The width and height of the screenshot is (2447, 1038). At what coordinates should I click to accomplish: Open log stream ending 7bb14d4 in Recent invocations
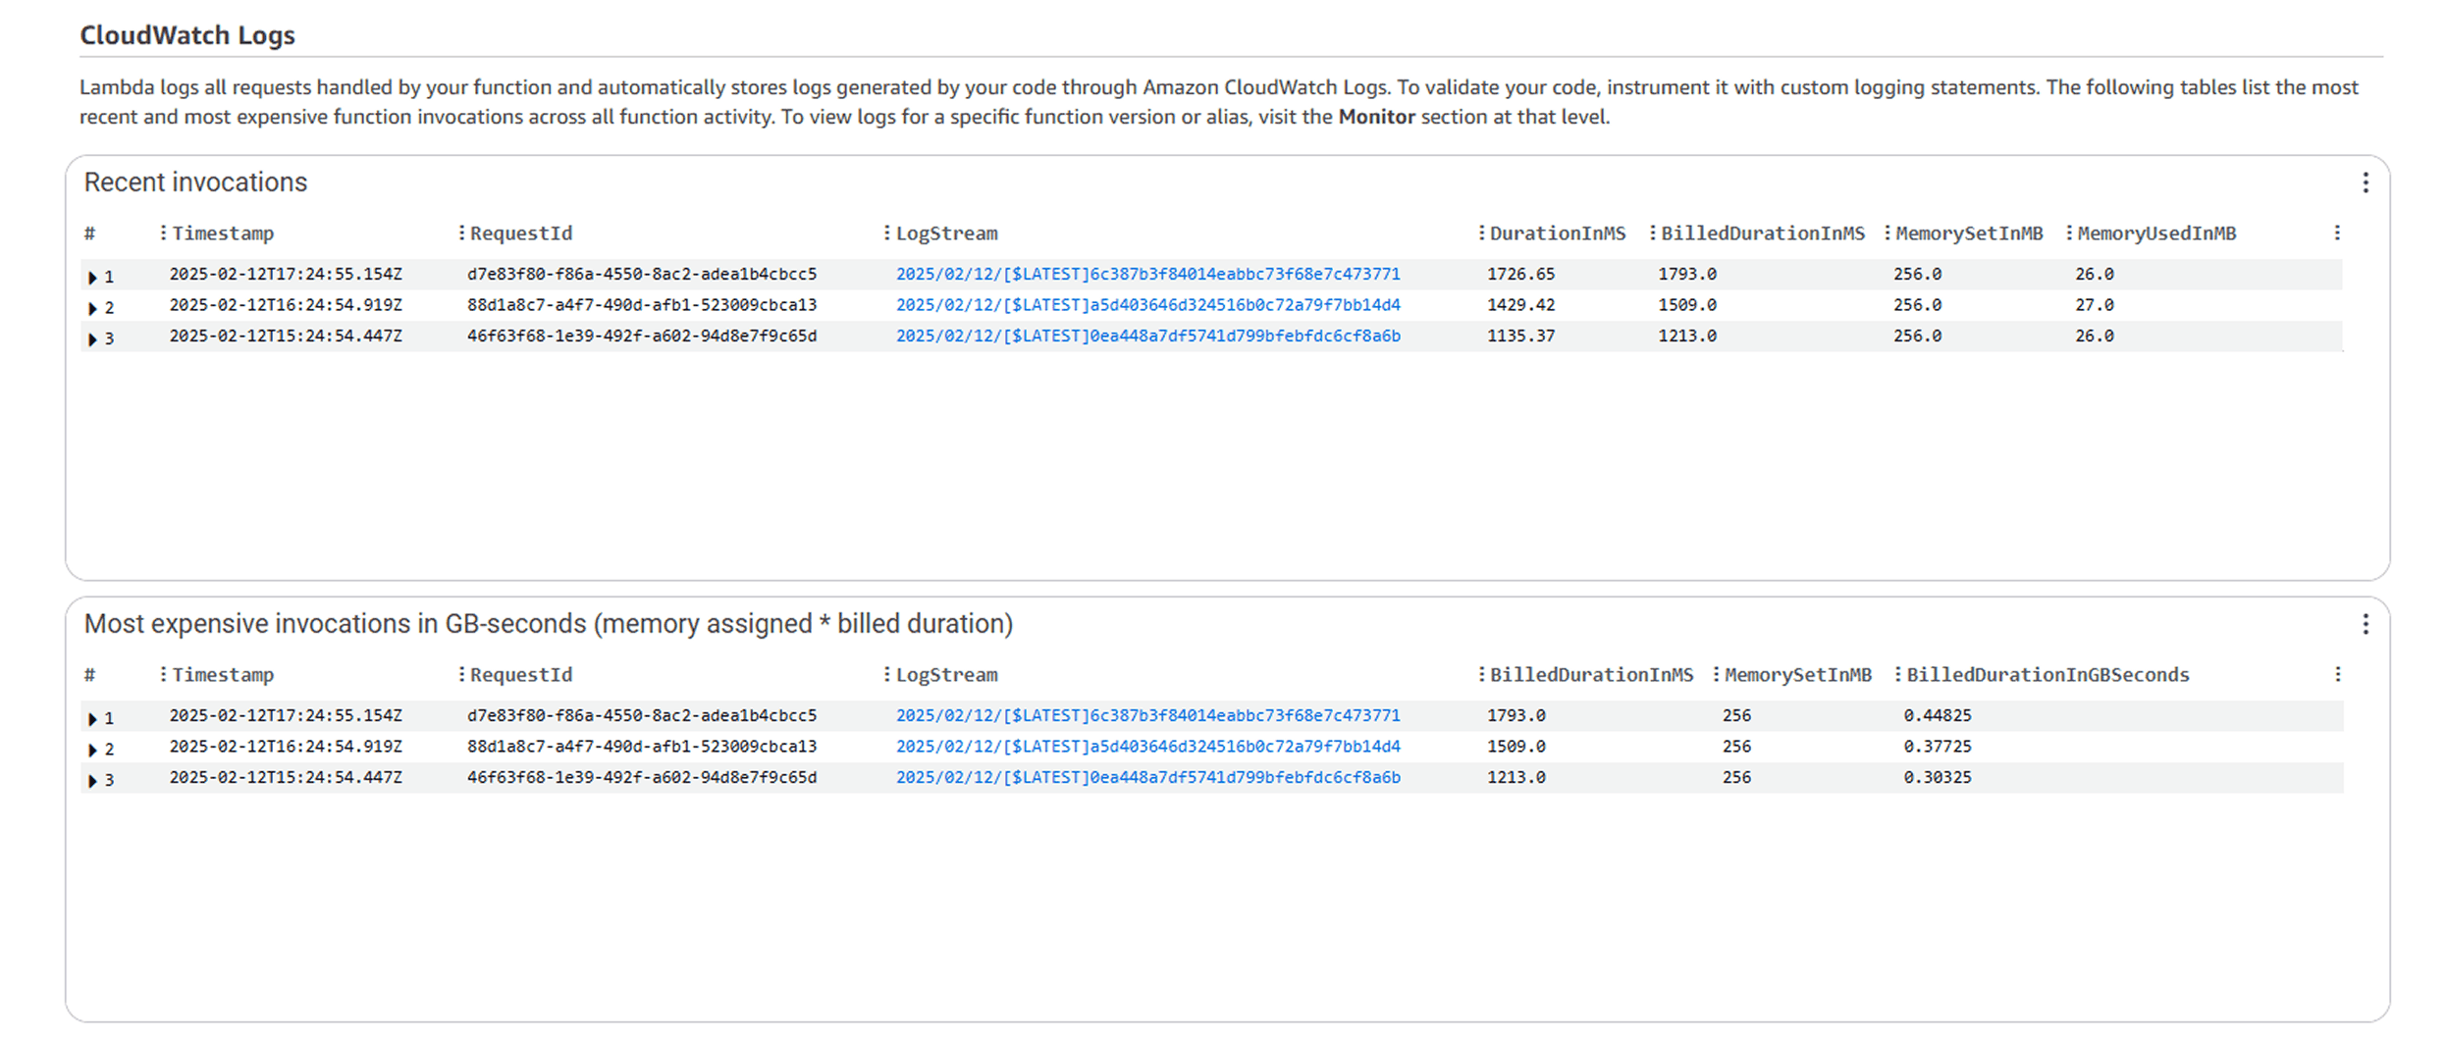(x=1147, y=305)
